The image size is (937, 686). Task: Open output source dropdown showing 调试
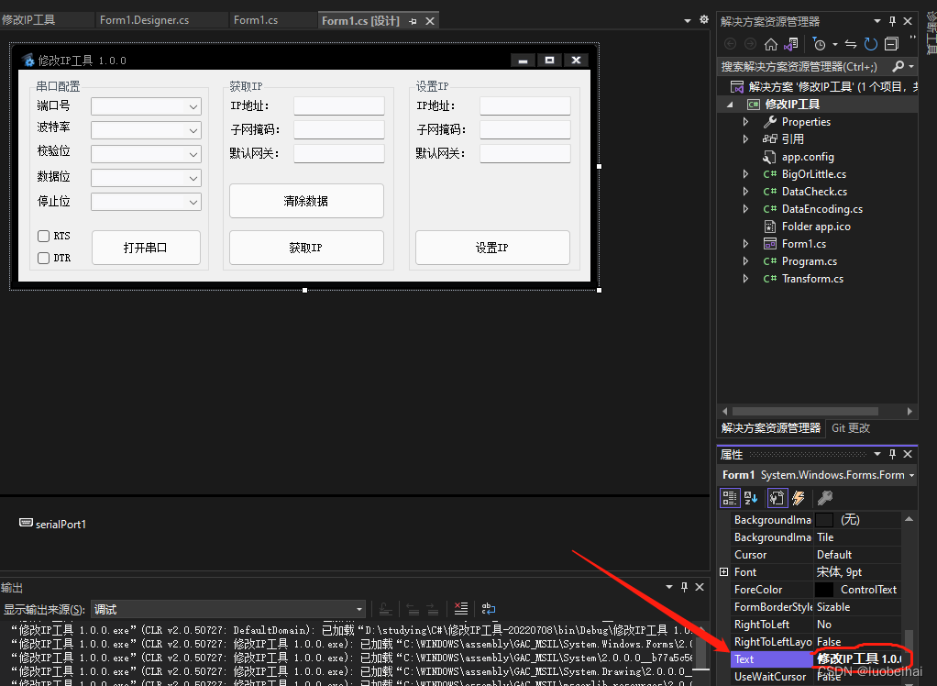click(227, 610)
